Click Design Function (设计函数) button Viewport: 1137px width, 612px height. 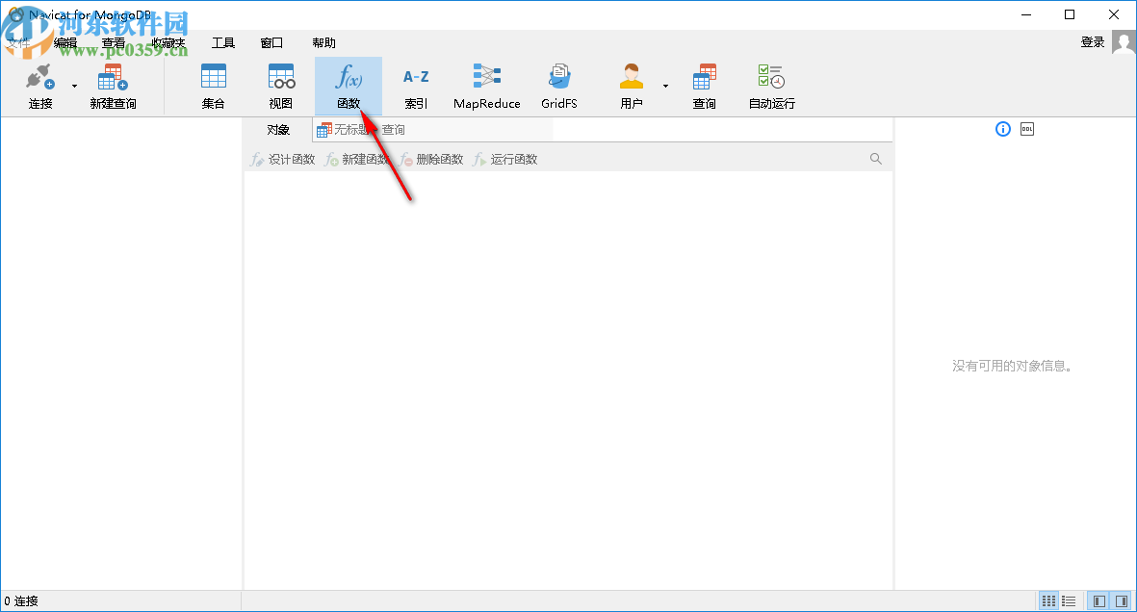click(283, 160)
